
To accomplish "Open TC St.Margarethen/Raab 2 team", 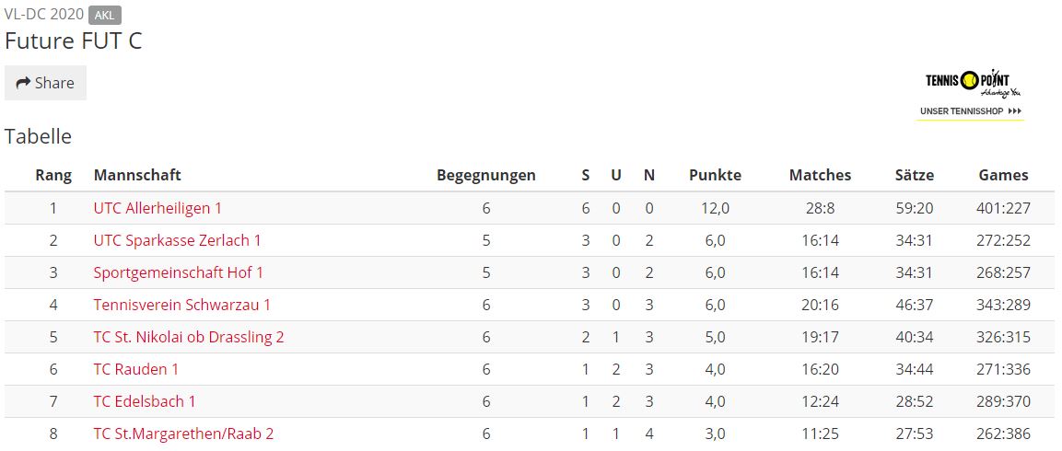I will click(x=183, y=434).
